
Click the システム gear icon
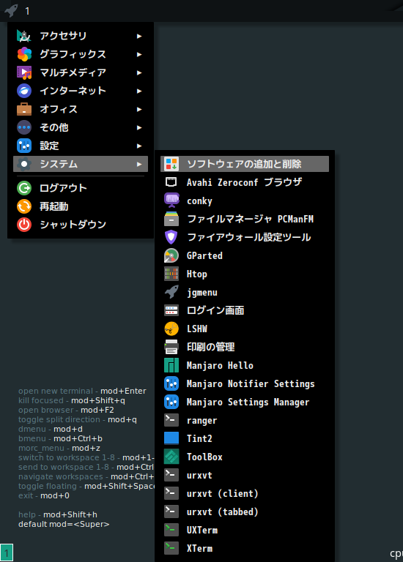click(24, 164)
